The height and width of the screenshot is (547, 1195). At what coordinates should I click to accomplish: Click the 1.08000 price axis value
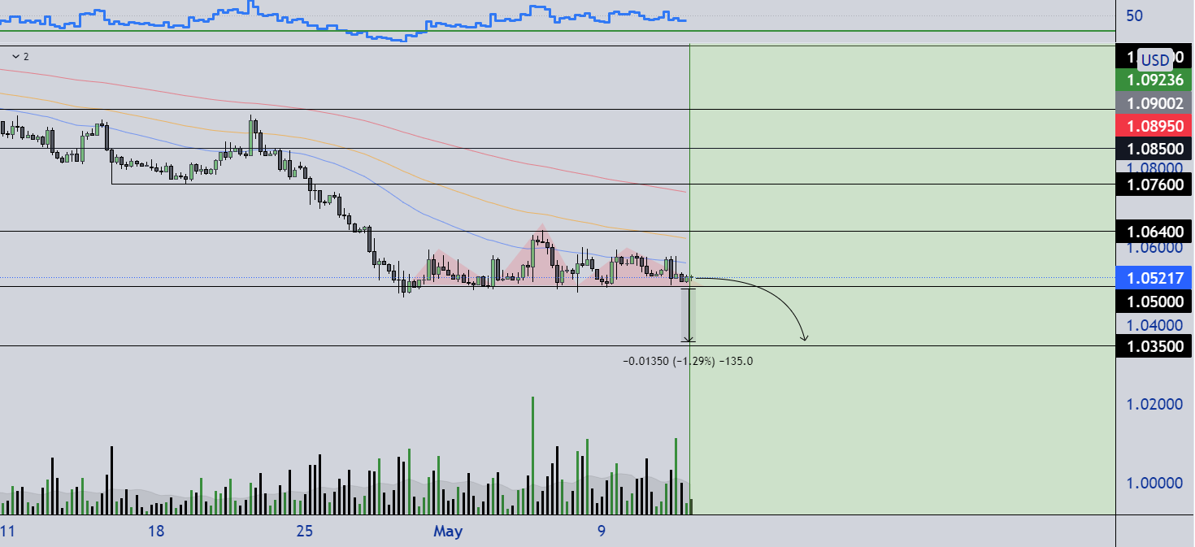(x=1154, y=167)
